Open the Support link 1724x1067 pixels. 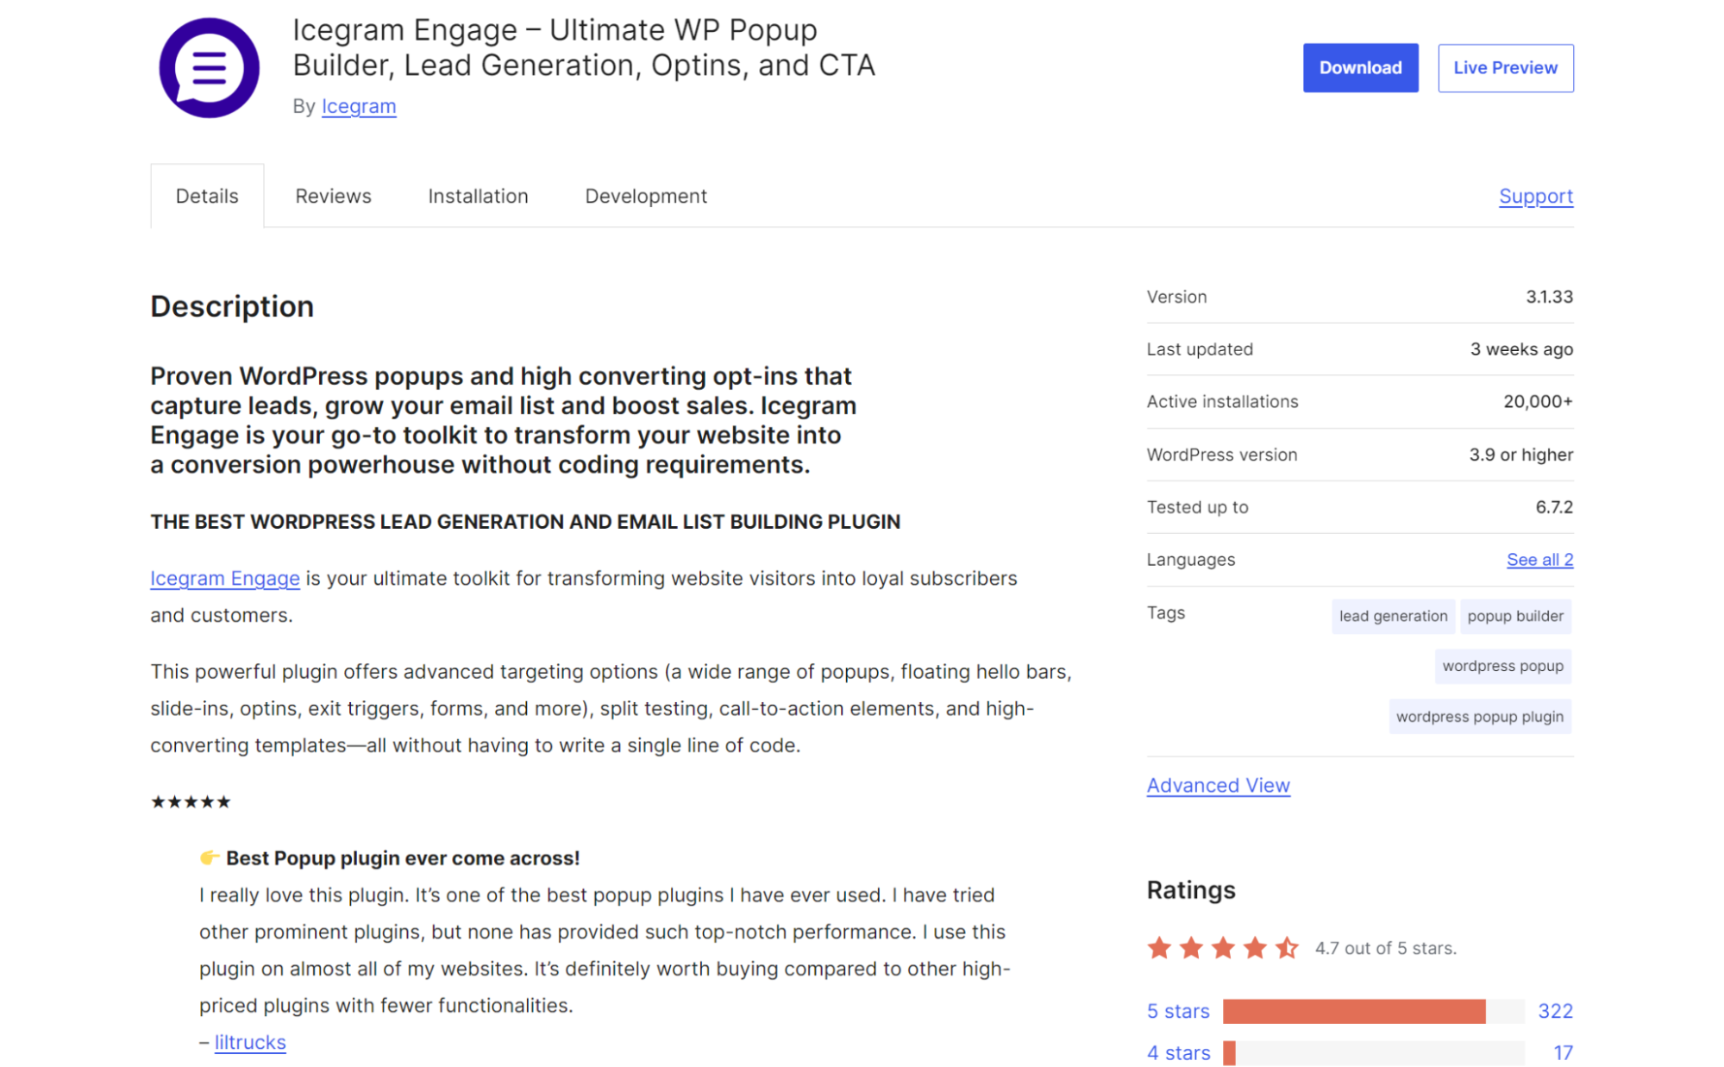[1535, 196]
